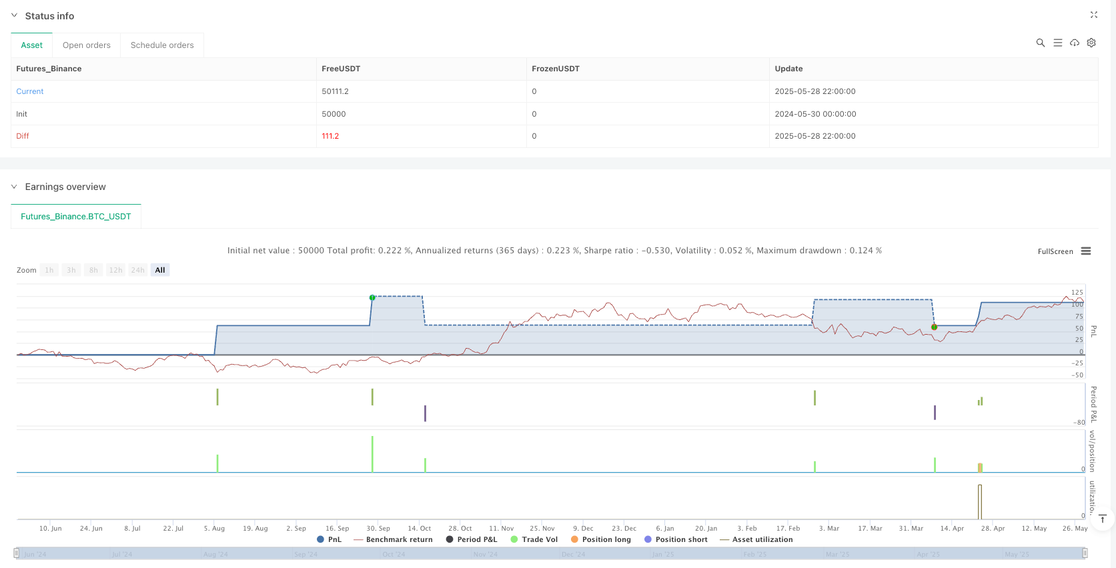The width and height of the screenshot is (1116, 568).
Task: Collapse the Status info section
Action: point(14,15)
